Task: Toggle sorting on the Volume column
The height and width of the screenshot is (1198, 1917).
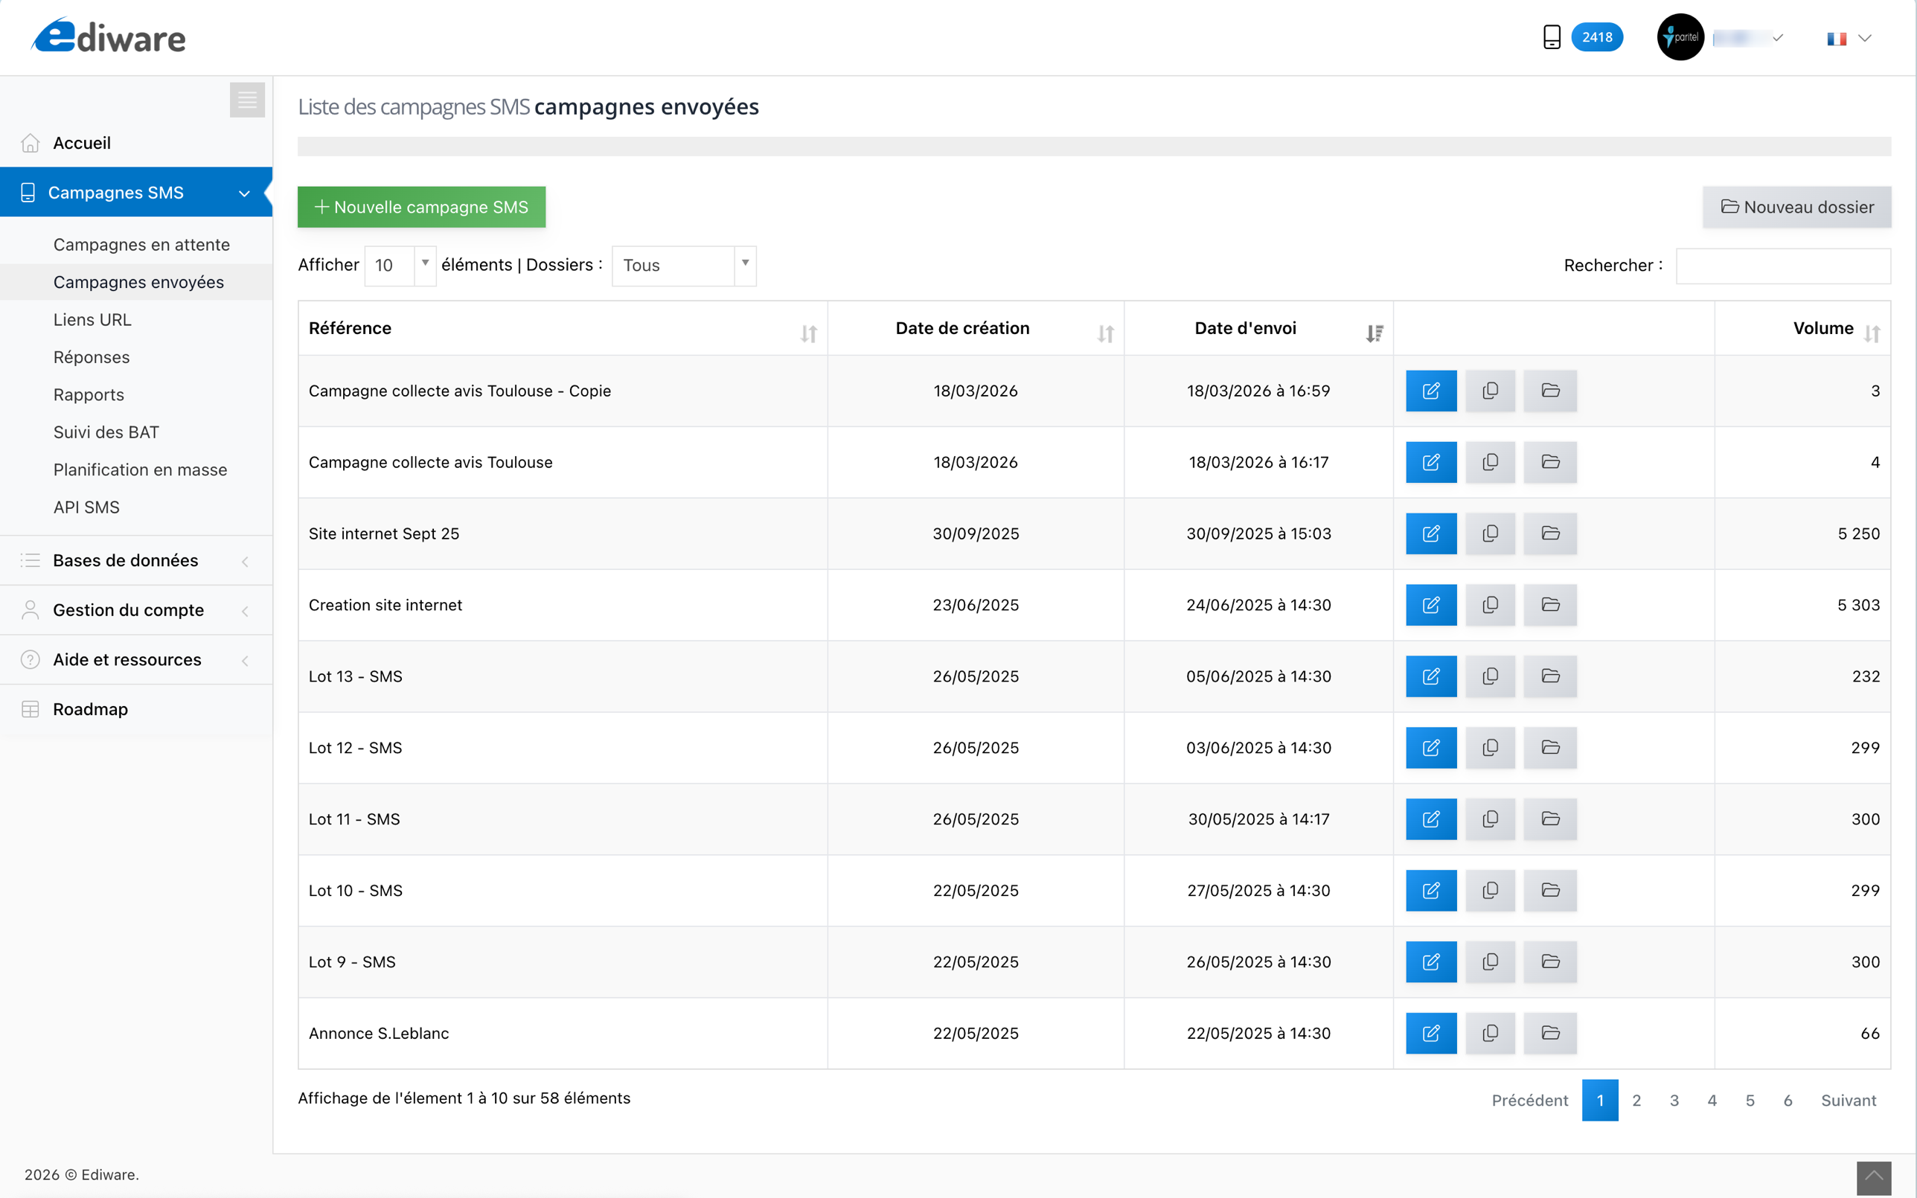Action: (x=1873, y=333)
